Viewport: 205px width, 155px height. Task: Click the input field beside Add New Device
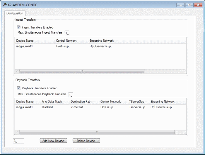tap(18, 141)
